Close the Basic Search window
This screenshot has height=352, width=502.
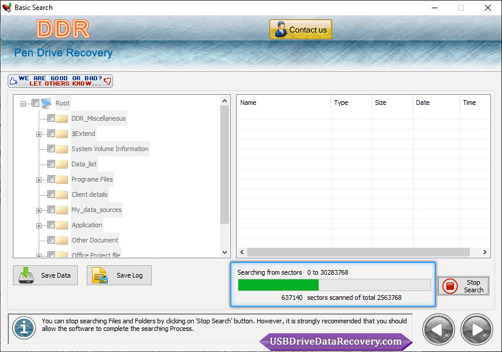(x=487, y=8)
